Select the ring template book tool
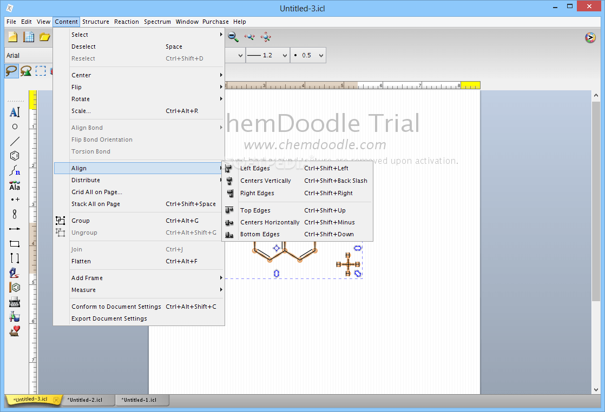 pyautogui.click(x=15, y=288)
